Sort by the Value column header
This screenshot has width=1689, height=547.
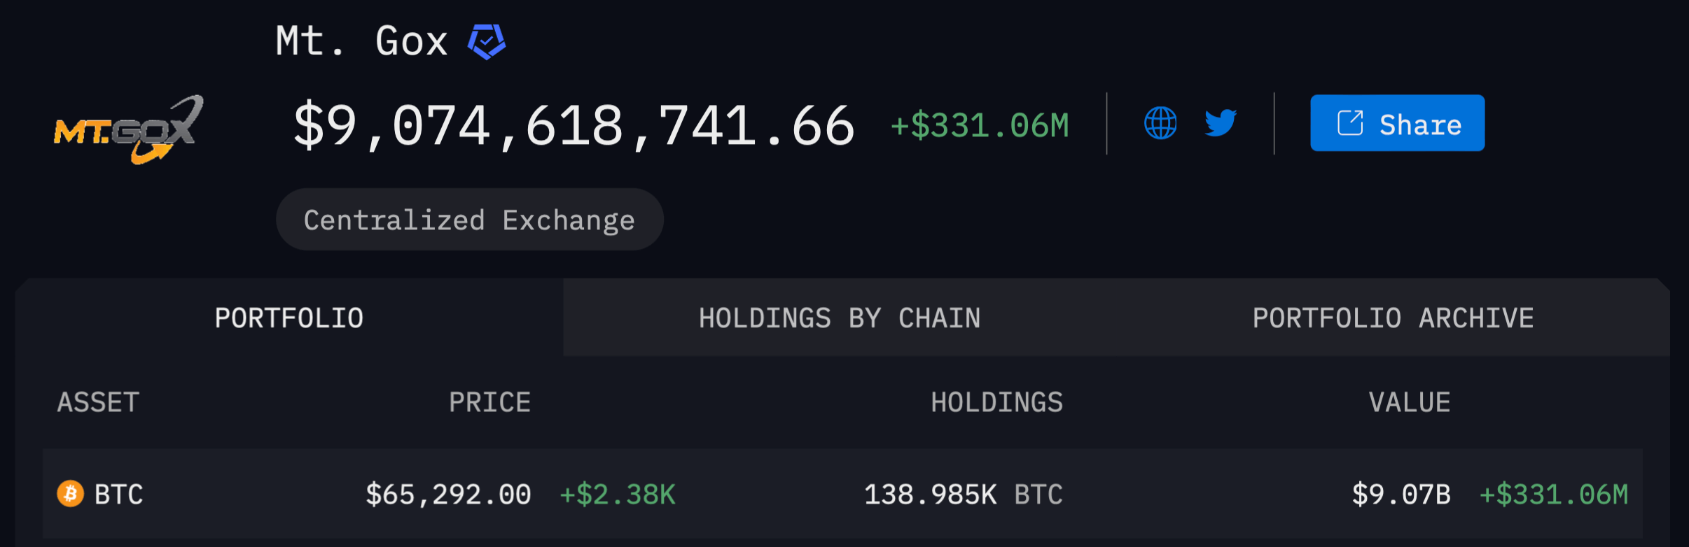point(1410,403)
